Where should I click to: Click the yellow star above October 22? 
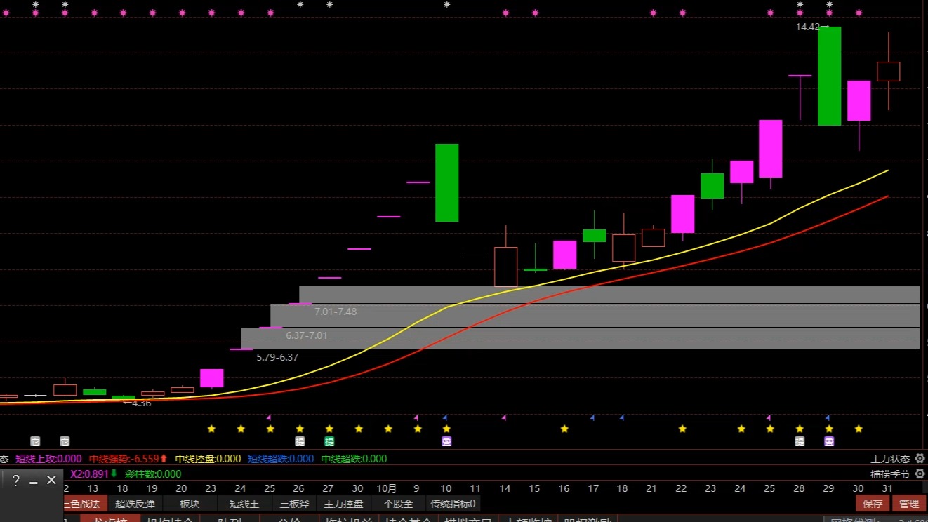pos(682,429)
